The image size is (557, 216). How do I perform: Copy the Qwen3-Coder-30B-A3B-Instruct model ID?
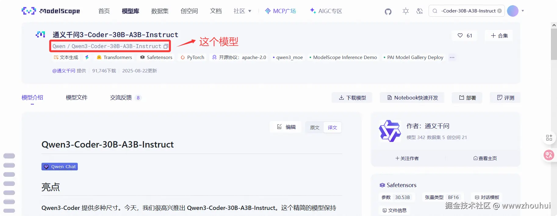pyautogui.click(x=166, y=46)
